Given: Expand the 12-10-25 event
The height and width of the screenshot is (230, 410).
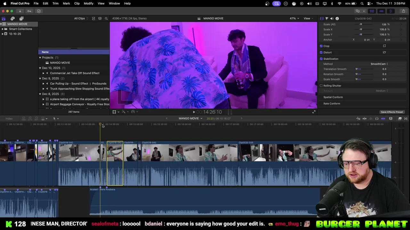Looking at the screenshot, I should coord(3,34).
